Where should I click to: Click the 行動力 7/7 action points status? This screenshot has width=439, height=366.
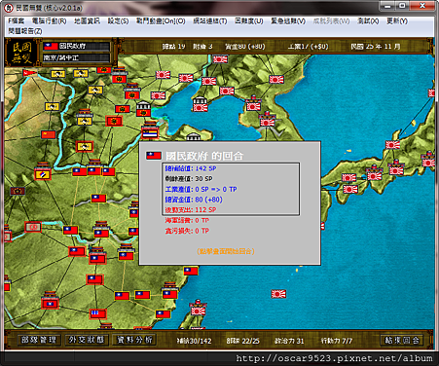[337, 341]
